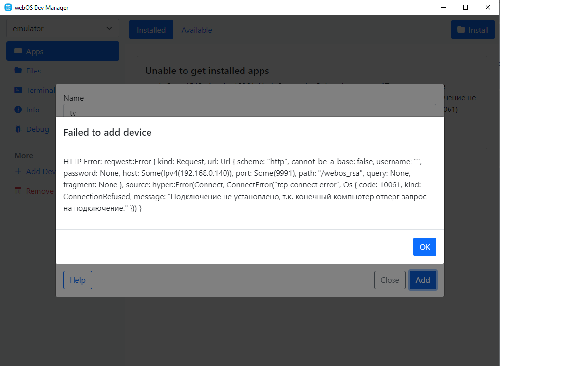Switch to the Installed tab
The height and width of the screenshot is (366, 561).
coord(151,30)
